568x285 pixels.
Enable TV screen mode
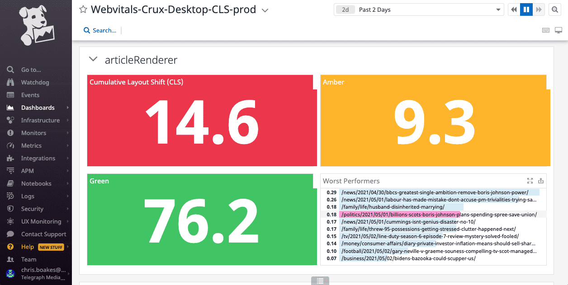click(x=558, y=30)
